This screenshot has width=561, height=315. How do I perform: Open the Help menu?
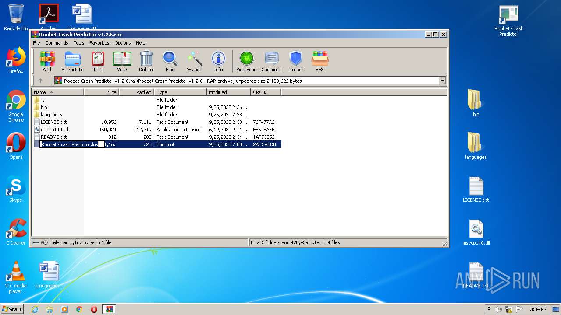[140, 43]
